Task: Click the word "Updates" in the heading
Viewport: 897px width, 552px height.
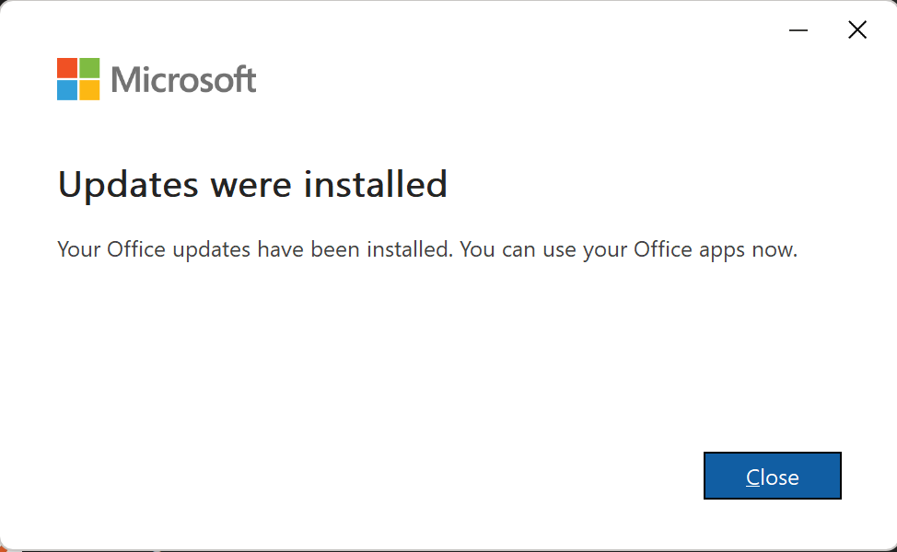Action: pos(128,185)
